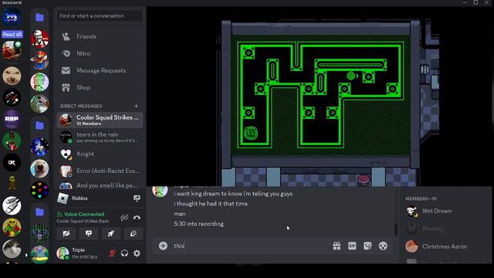
Task: Click the DIRECT MESSAGES header
Action: coord(81,107)
